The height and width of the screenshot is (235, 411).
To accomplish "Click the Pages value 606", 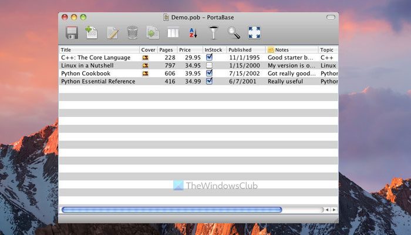I will click(x=170, y=73).
